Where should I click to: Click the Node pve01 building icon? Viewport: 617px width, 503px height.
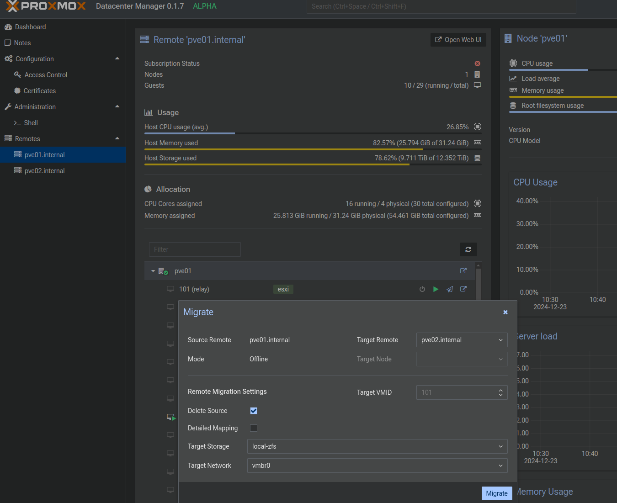(508, 38)
